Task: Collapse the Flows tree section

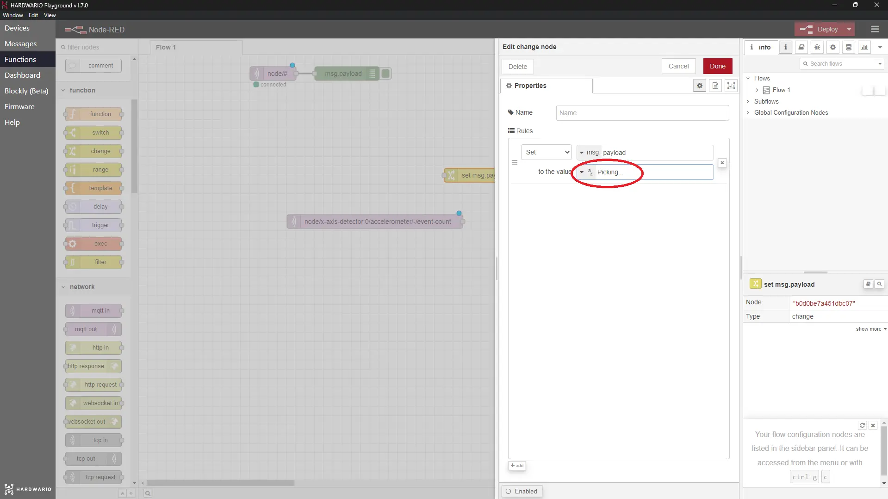Action: [748, 78]
